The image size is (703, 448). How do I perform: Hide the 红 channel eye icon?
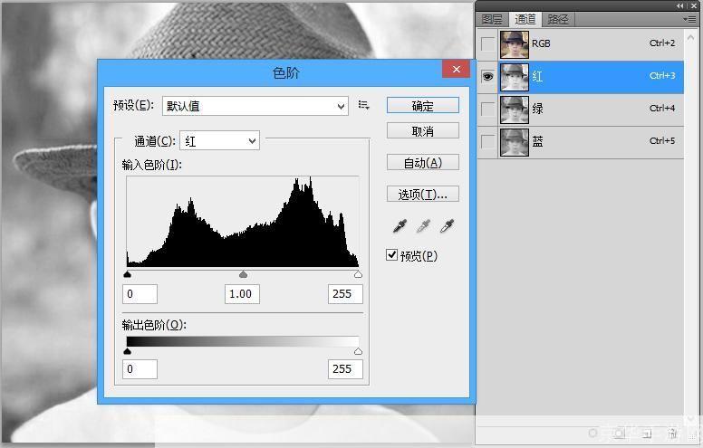point(487,77)
